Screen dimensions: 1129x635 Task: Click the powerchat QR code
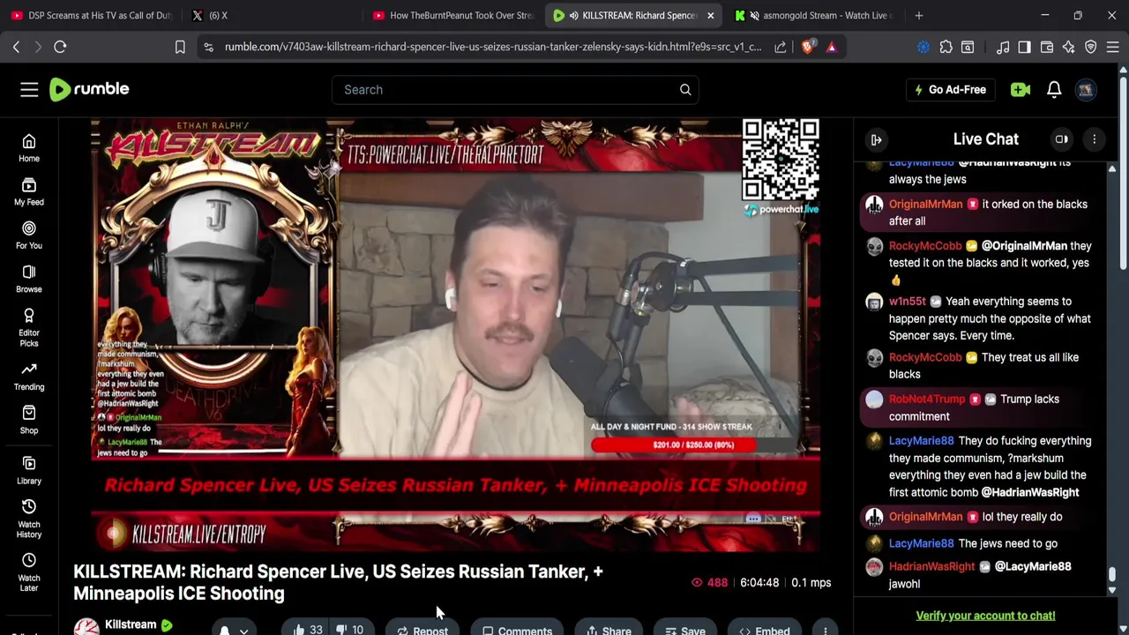(x=781, y=160)
